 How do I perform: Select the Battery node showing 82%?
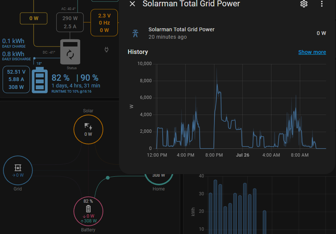tap(88, 211)
